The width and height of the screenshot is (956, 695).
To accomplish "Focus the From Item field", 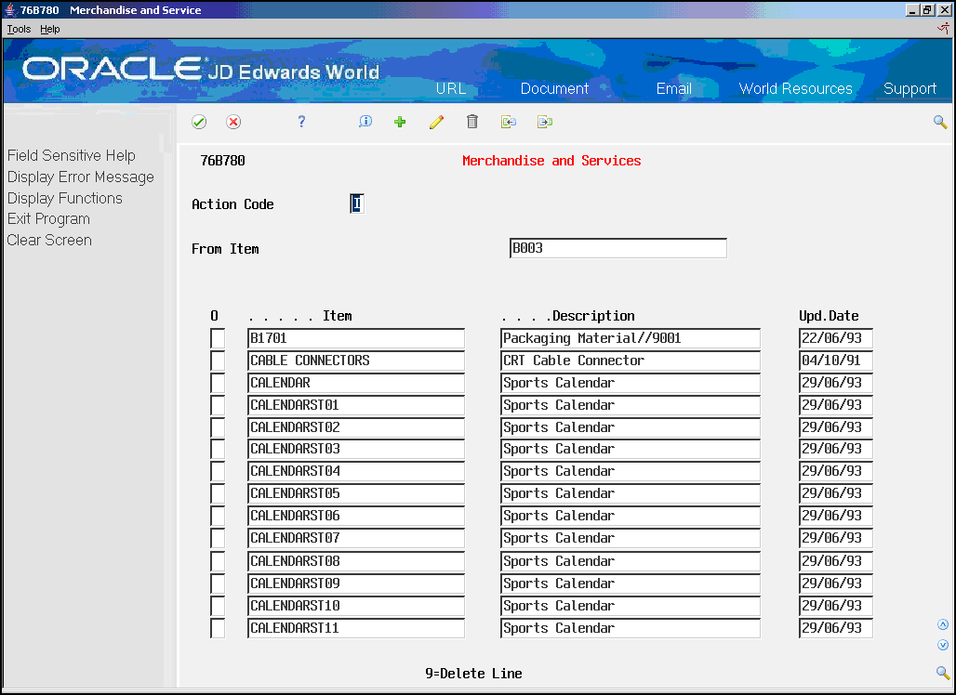I will pos(618,248).
